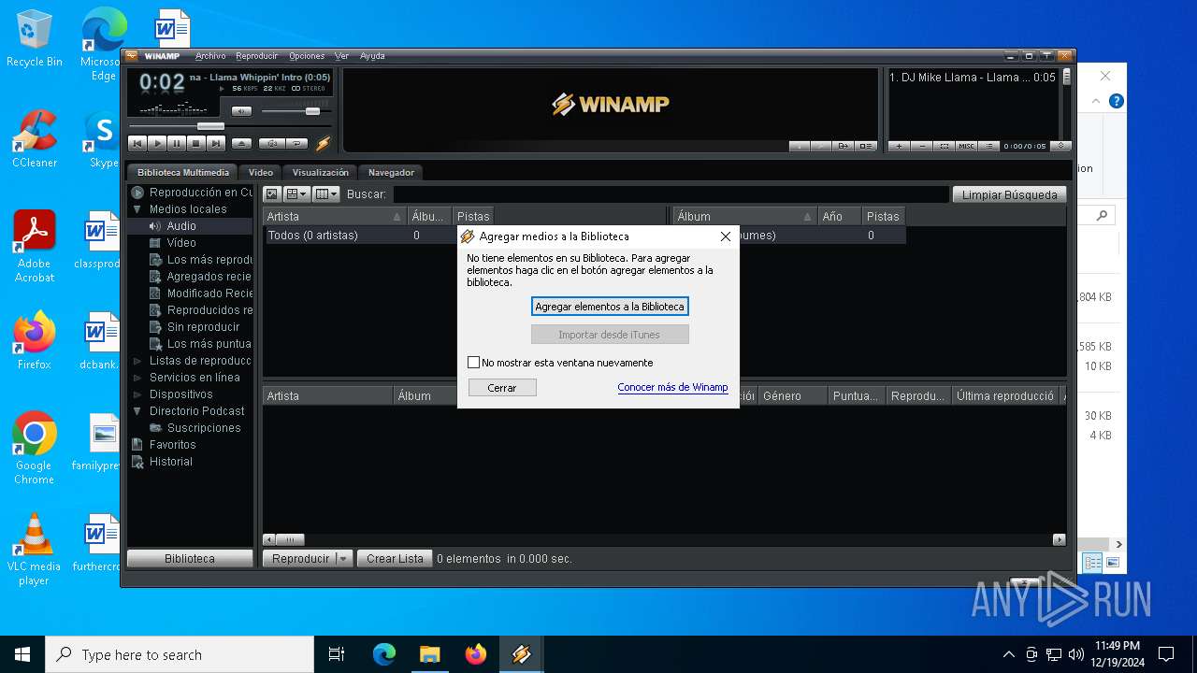1197x673 pixels.
Task: Click the playlist add (+) button
Action: point(900,146)
